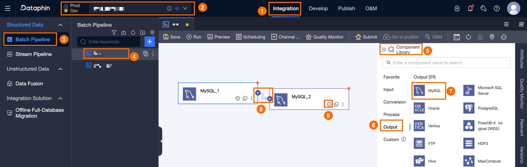Click the Submit button
This screenshot has width=527, height=167.
366,37
